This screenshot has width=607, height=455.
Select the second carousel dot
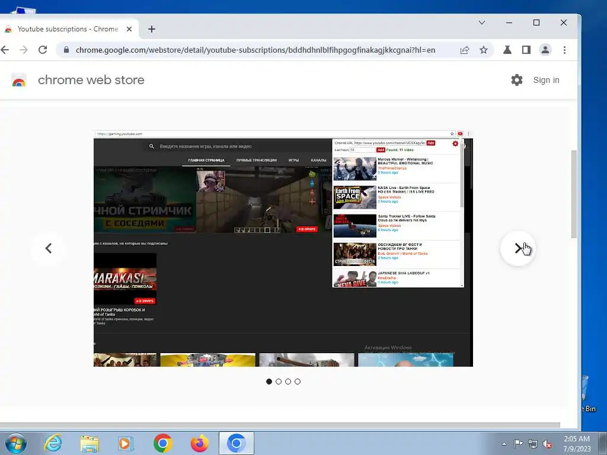pos(279,382)
